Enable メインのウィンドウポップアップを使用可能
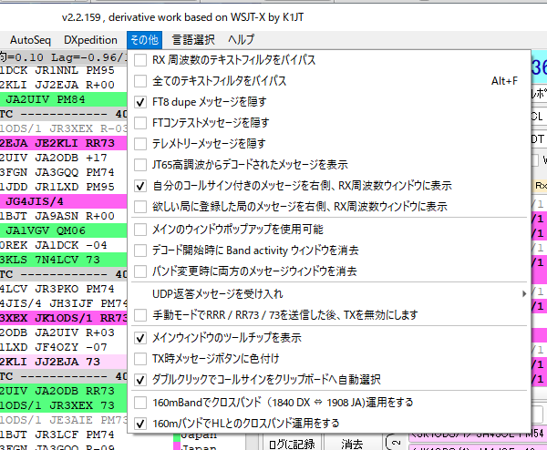This screenshot has height=450, width=547. point(329,230)
